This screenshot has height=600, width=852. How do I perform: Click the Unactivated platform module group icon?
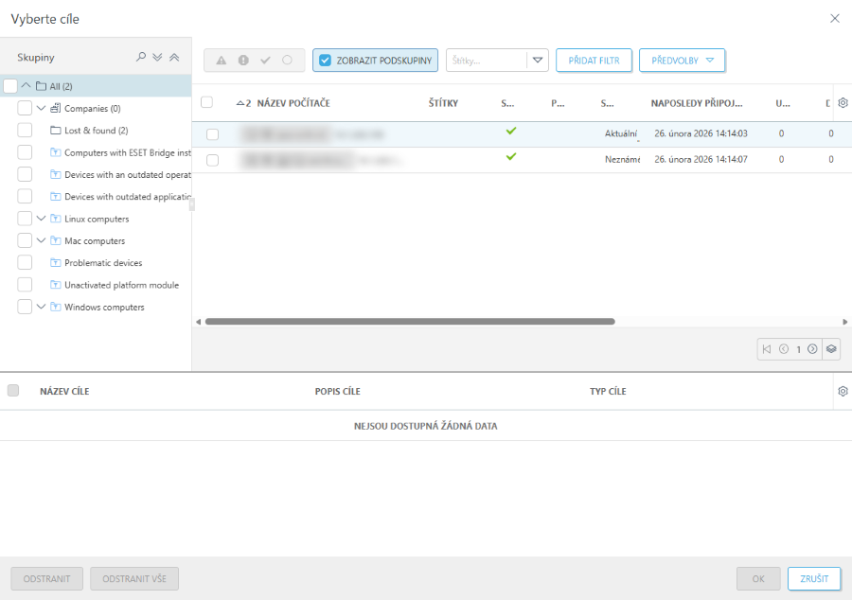56,285
